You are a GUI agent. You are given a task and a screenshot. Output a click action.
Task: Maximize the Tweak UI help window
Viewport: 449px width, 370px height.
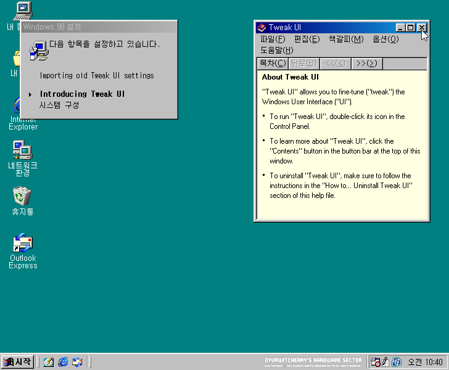(410, 28)
